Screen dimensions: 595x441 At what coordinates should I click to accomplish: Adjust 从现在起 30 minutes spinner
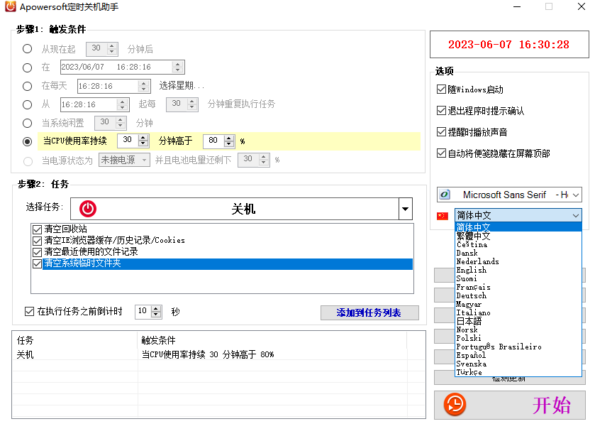tap(111, 48)
